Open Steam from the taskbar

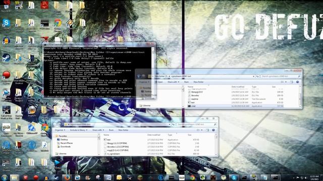[x=57, y=177]
